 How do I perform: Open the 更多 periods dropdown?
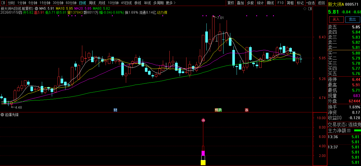(x=170, y=3)
